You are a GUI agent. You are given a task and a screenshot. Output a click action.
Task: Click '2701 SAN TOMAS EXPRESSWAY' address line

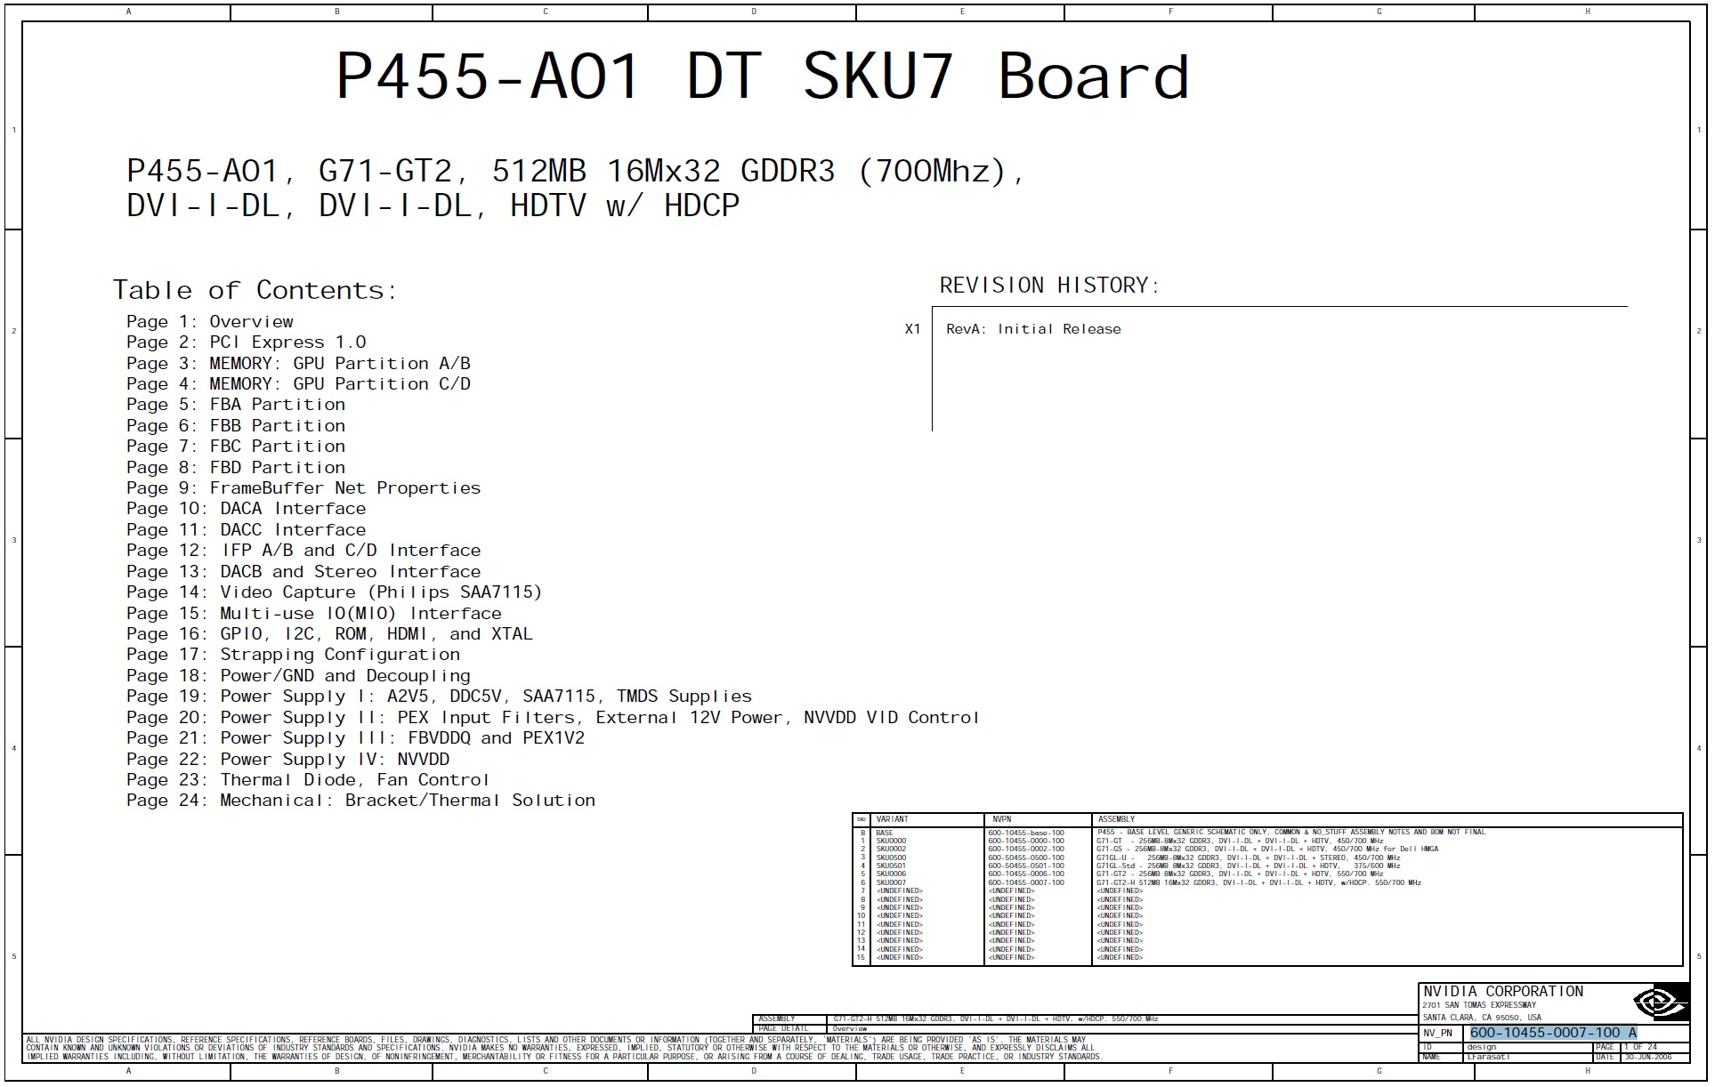click(1479, 1006)
